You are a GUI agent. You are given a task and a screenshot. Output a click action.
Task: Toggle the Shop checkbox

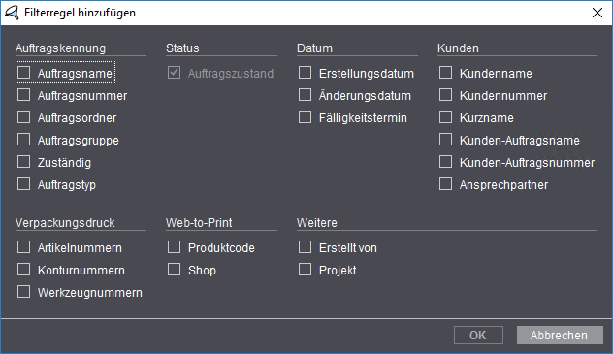[x=174, y=270]
